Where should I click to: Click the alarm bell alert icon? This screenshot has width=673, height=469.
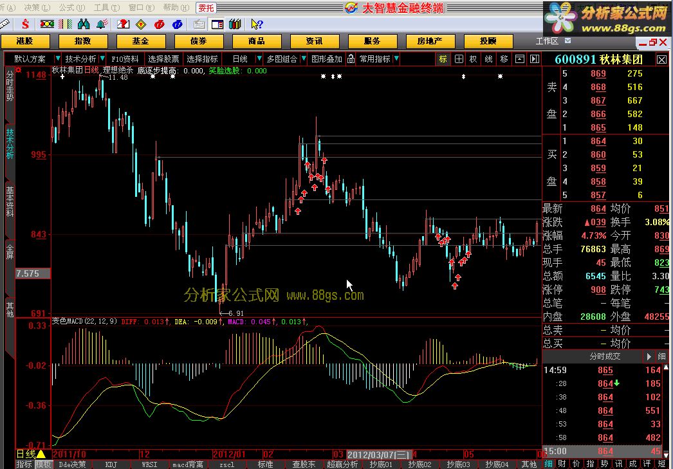(x=102, y=24)
